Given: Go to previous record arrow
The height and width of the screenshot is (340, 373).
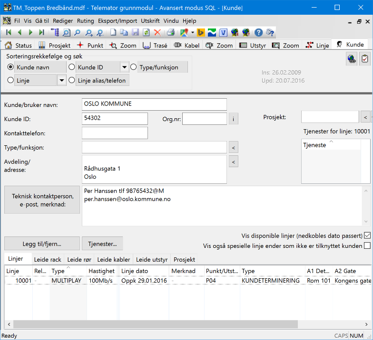Looking at the screenshot, I should point(20,32).
